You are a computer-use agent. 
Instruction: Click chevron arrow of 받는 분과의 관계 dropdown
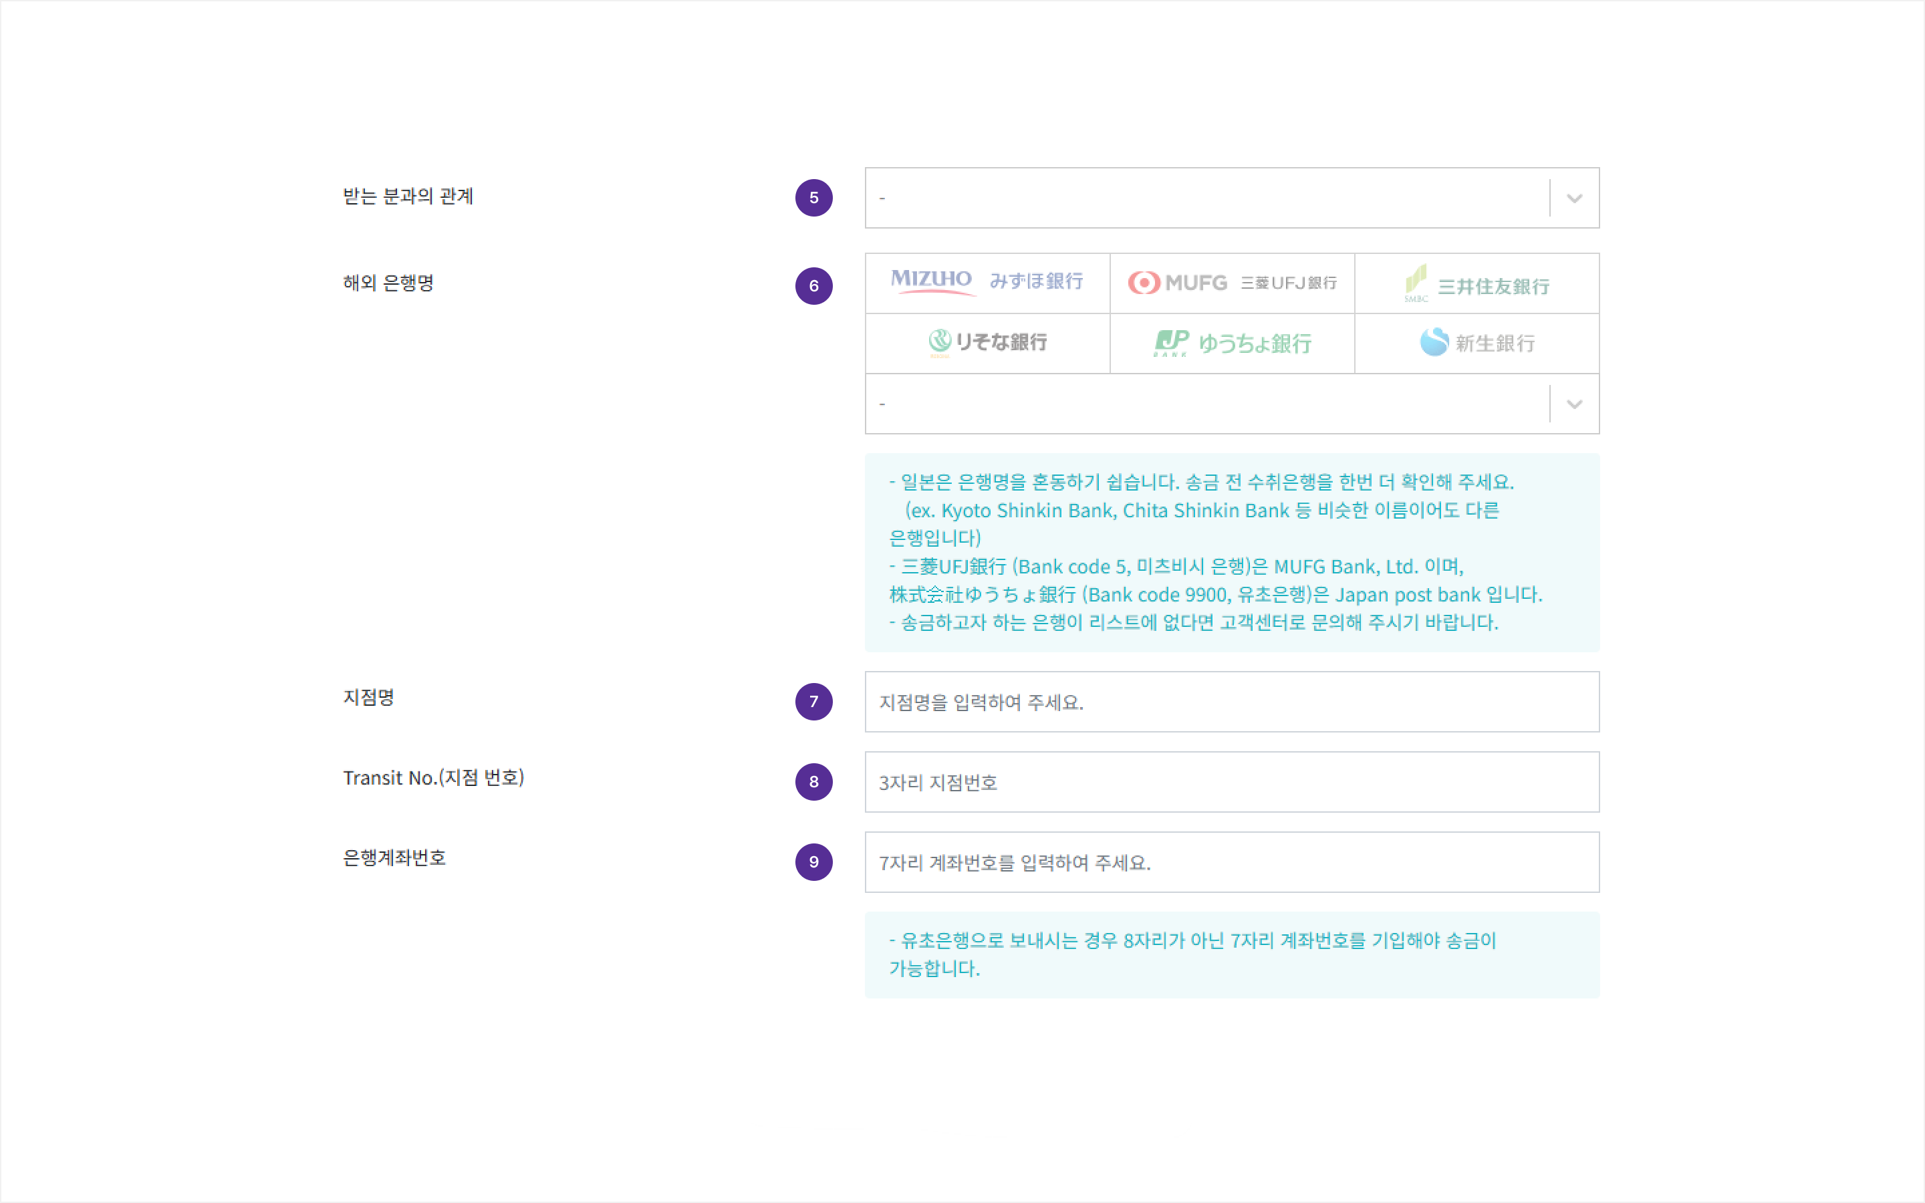(1574, 198)
